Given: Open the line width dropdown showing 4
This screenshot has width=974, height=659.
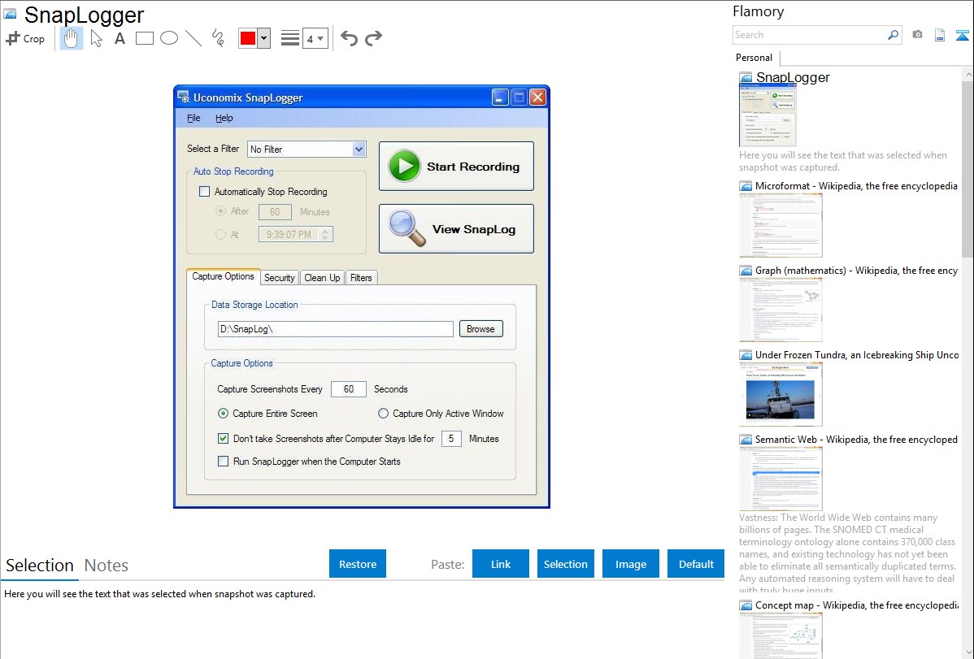Looking at the screenshot, I should click(x=315, y=38).
